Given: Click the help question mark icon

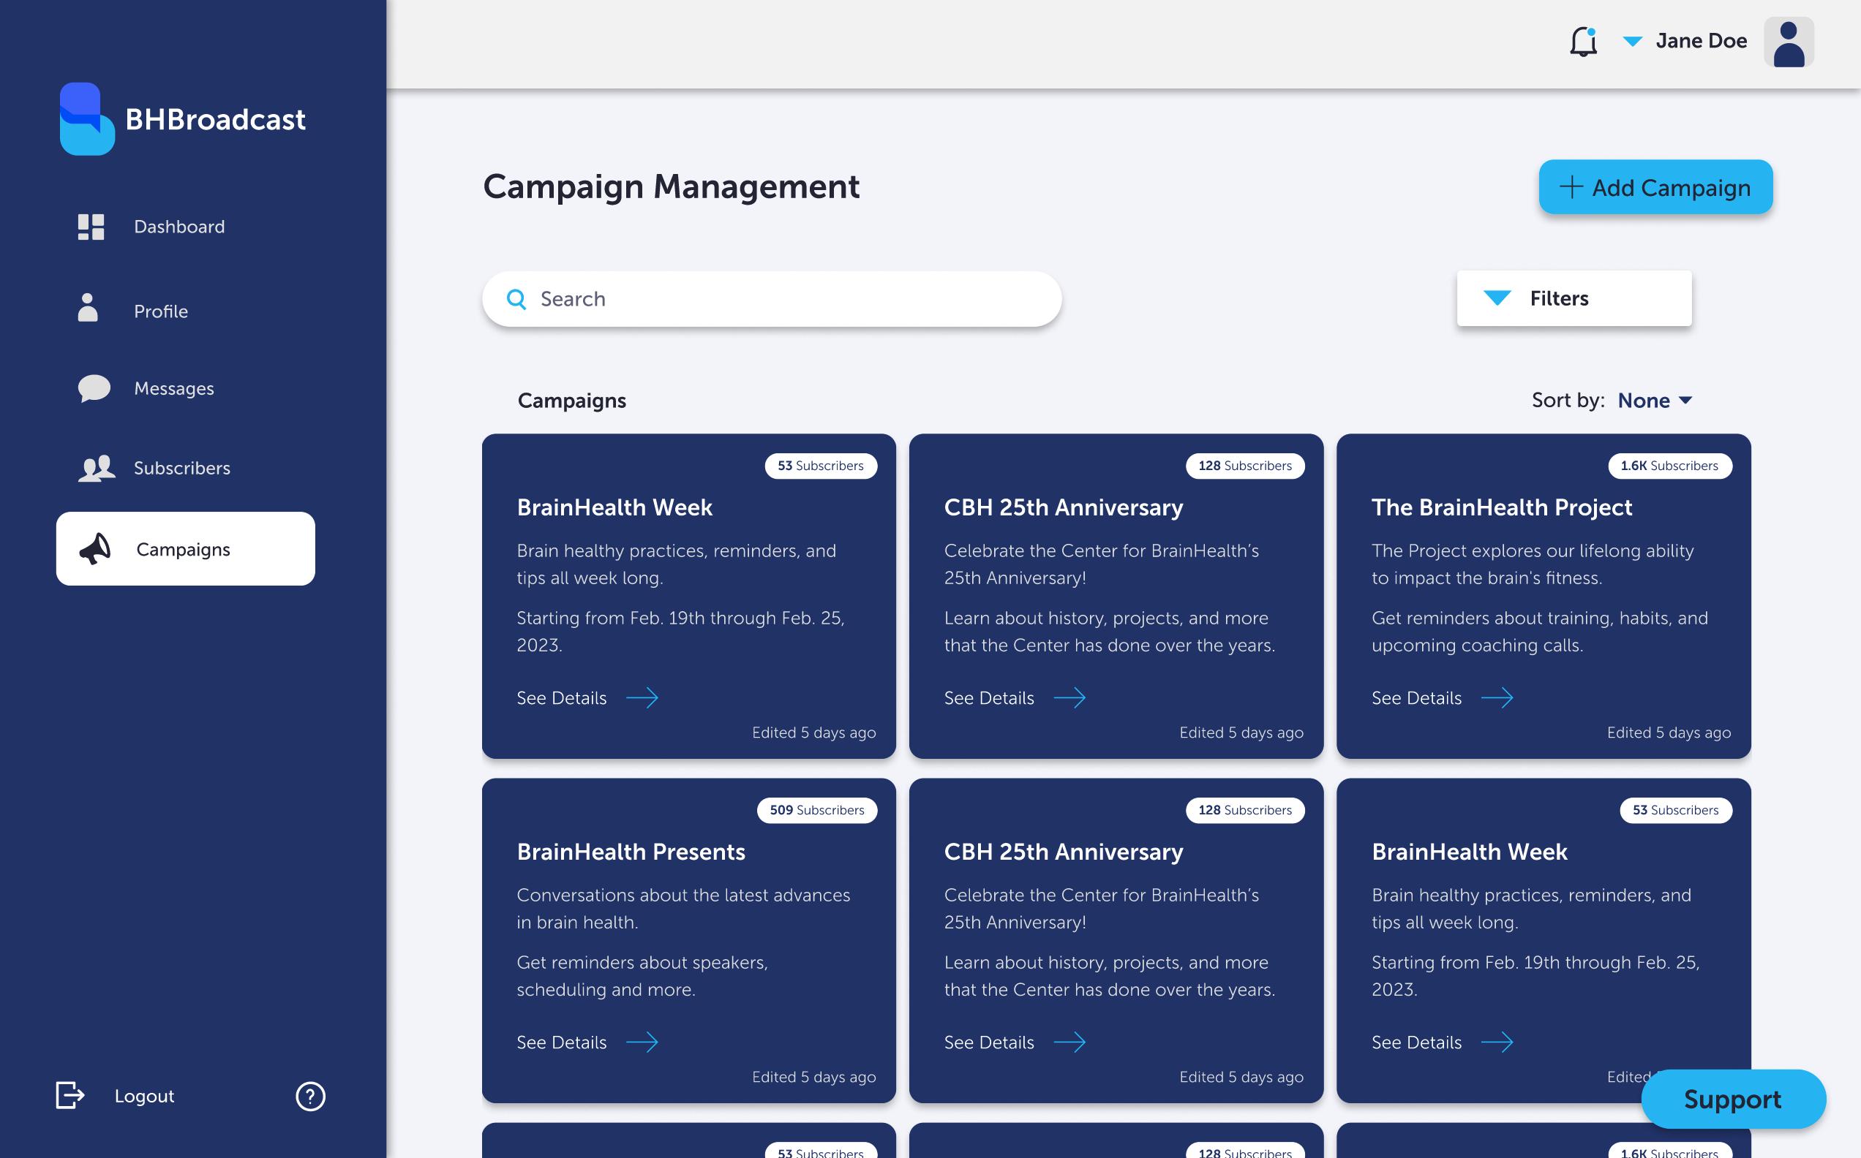Looking at the screenshot, I should (x=310, y=1096).
